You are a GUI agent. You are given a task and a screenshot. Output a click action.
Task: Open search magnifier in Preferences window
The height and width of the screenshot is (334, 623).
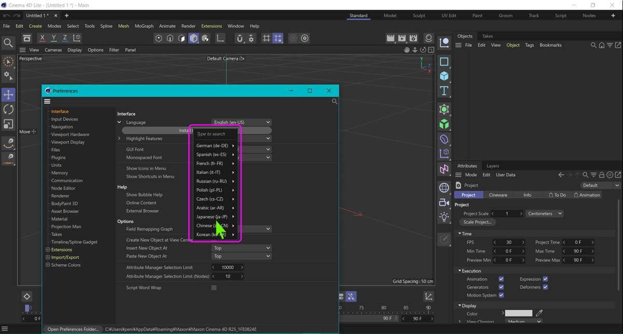(x=334, y=101)
